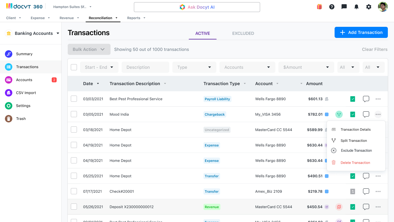394x222 pixels.
Task: Click the split icon on Mood India row
Action: tap(339, 114)
